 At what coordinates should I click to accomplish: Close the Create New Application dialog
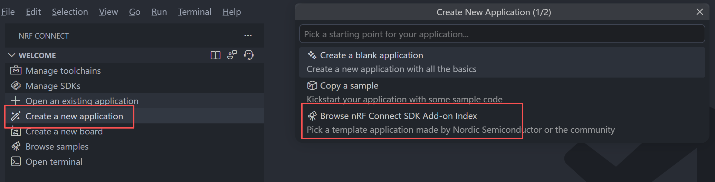pyautogui.click(x=699, y=12)
